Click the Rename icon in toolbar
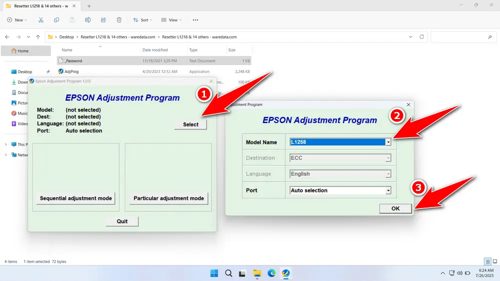This screenshot has width=500, height=281. 87,20
